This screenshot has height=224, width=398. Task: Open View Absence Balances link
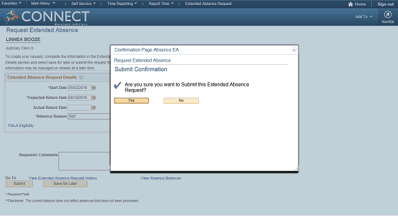[x=160, y=179]
